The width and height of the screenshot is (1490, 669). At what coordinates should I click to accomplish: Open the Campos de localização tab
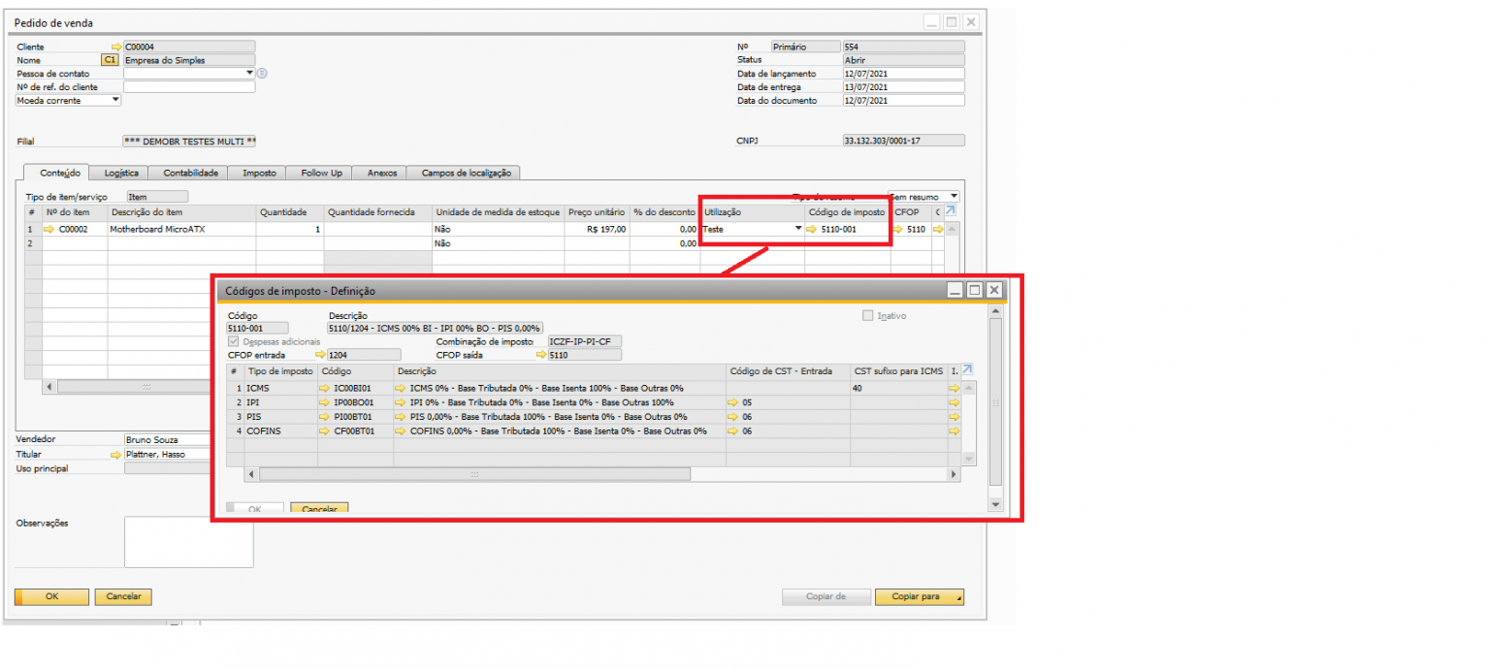coord(464,174)
